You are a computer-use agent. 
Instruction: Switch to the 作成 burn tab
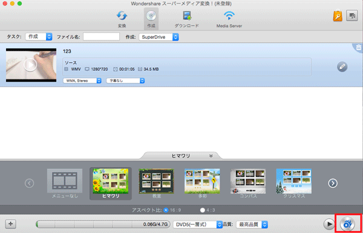(x=151, y=19)
